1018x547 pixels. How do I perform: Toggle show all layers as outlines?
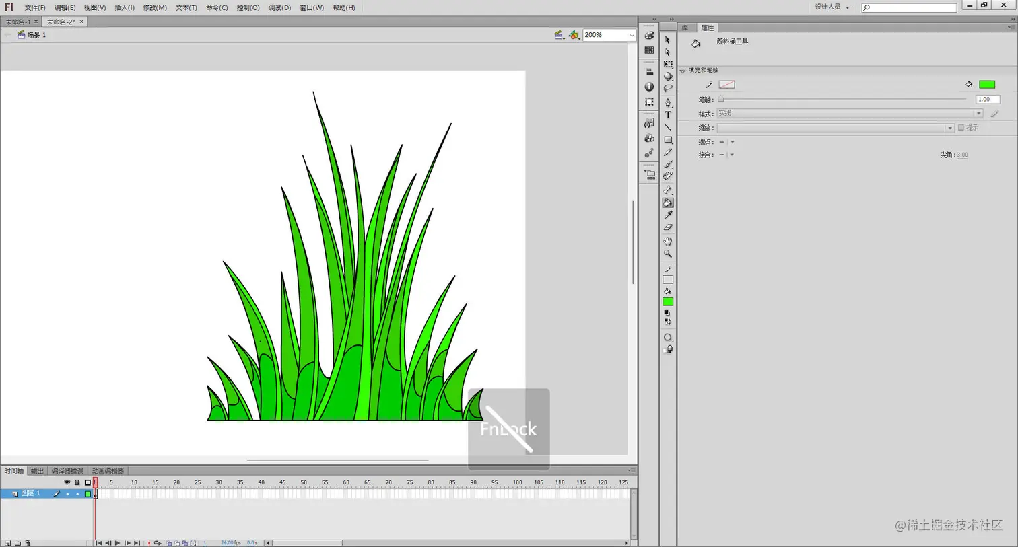pyautogui.click(x=88, y=482)
